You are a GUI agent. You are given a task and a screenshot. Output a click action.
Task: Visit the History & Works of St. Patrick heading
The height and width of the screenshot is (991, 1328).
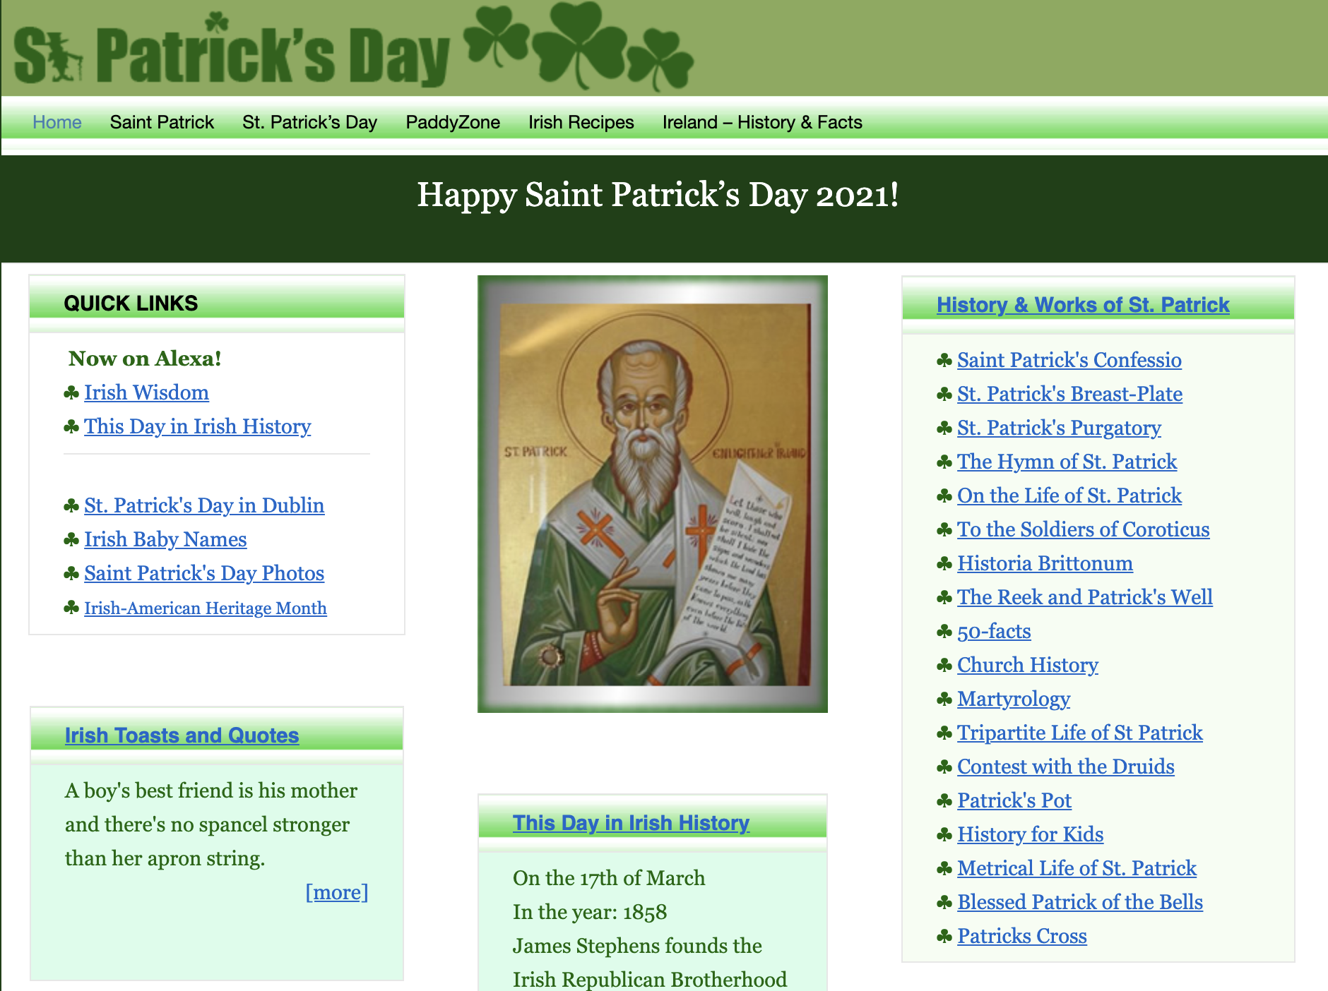point(1083,304)
